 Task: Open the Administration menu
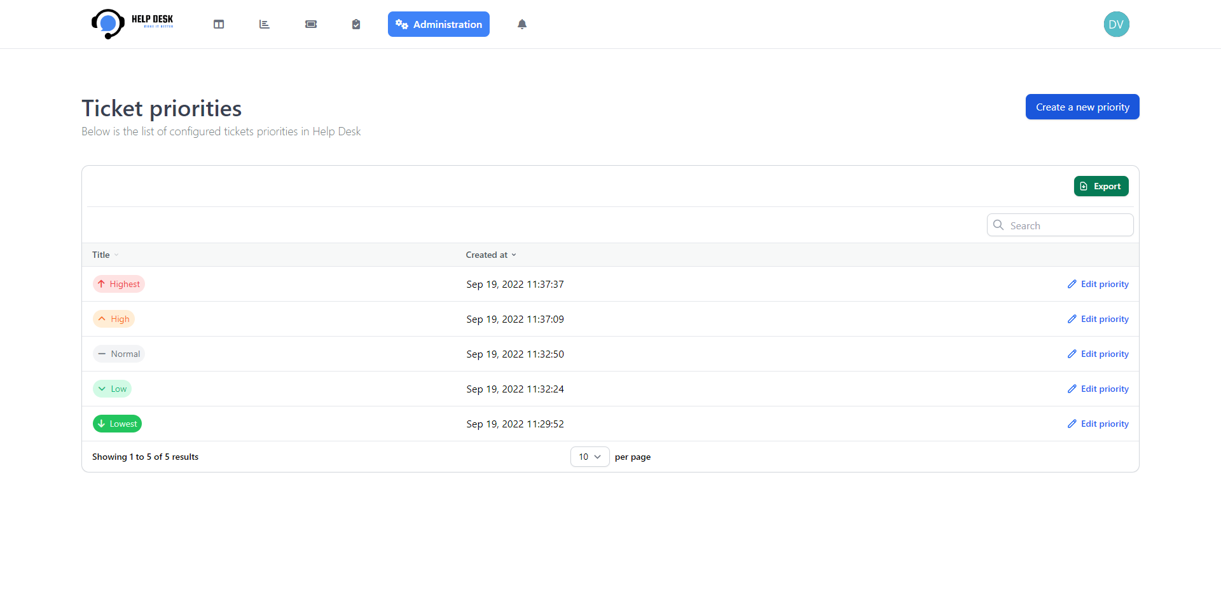tap(439, 24)
